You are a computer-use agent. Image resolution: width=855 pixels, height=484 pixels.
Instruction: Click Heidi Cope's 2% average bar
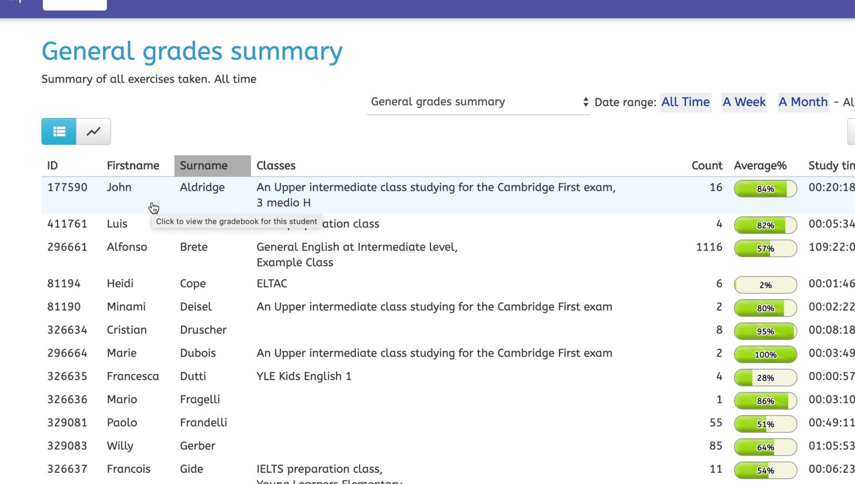coord(765,285)
